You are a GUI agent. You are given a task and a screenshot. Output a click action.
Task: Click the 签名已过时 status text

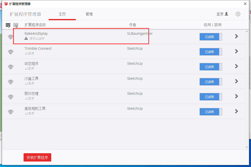click(37, 38)
